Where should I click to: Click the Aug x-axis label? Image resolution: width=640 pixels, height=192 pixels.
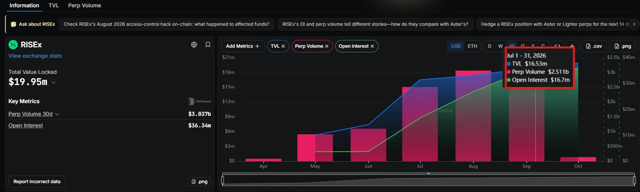[473, 166]
